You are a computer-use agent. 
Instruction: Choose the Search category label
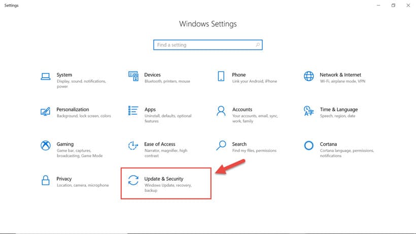click(x=239, y=144)
